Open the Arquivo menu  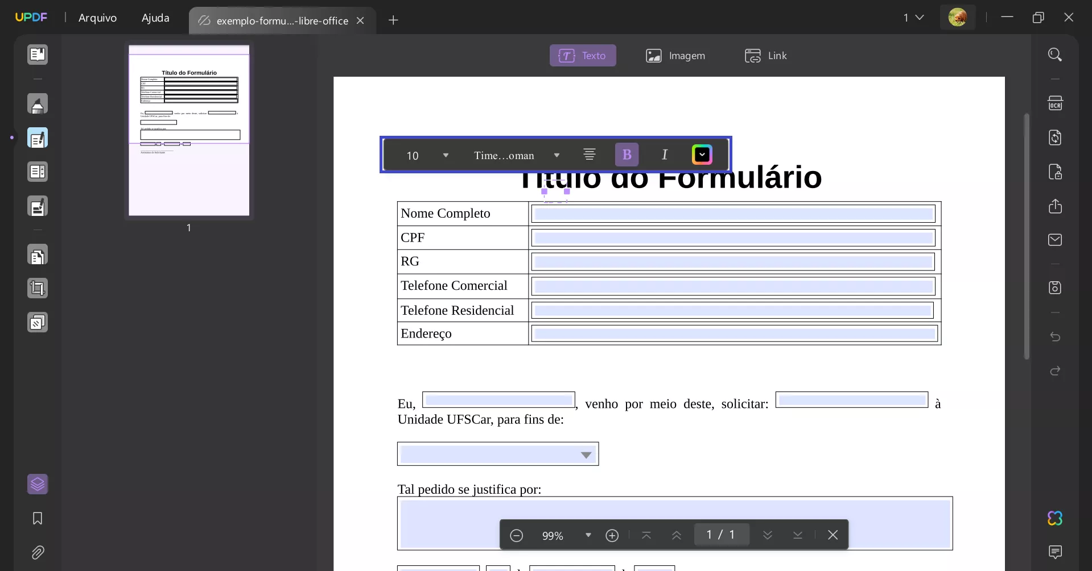click(97, 18)
